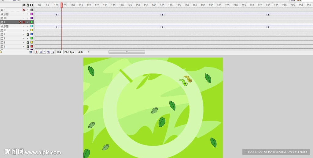The image size is (313, 158).
Task: Enable the Onion Skin Outlines button
Action: pyautogui.click(x=44, y=52)
